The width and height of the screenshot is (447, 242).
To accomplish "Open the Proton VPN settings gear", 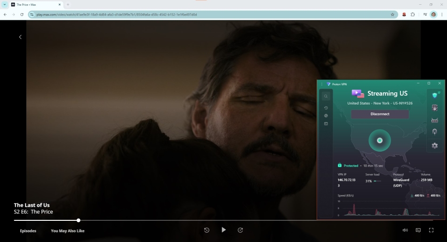I will (x=435, y=145).
